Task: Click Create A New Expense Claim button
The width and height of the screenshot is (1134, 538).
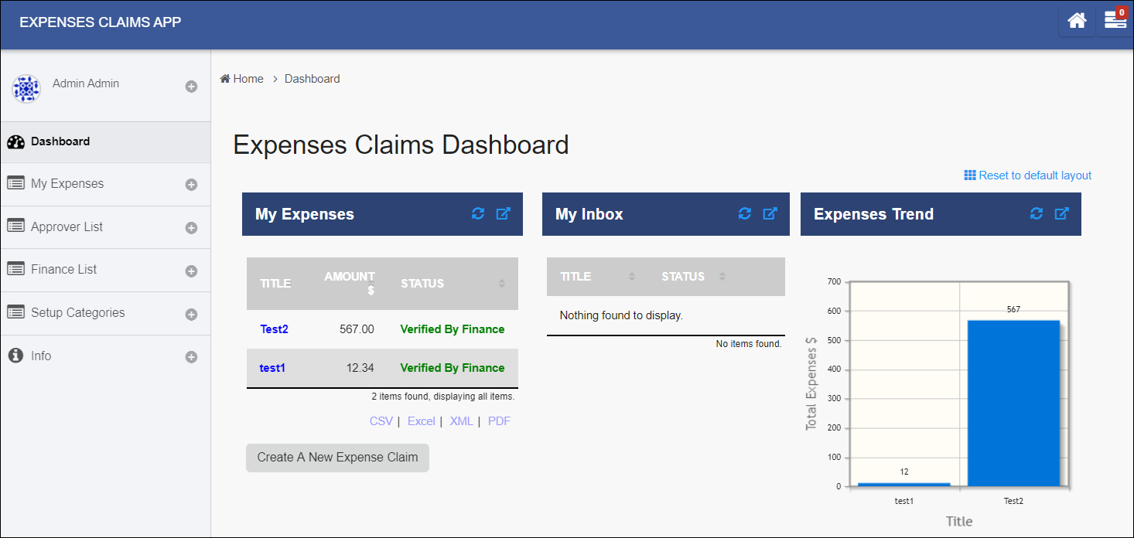Action: tap(337, 458)
